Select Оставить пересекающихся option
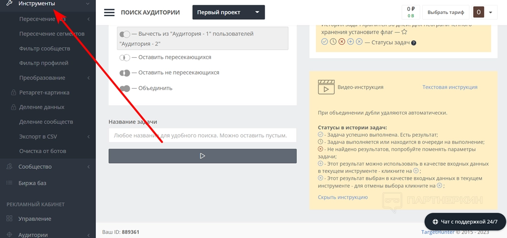 coord(165,57)
